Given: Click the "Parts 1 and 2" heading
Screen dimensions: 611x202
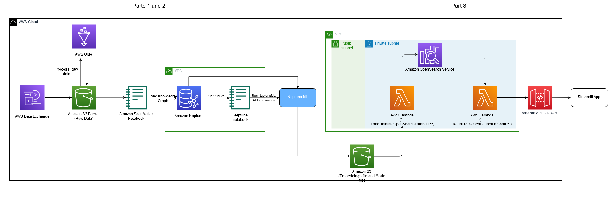Looking at the screenshot, I should click(149, 6).
